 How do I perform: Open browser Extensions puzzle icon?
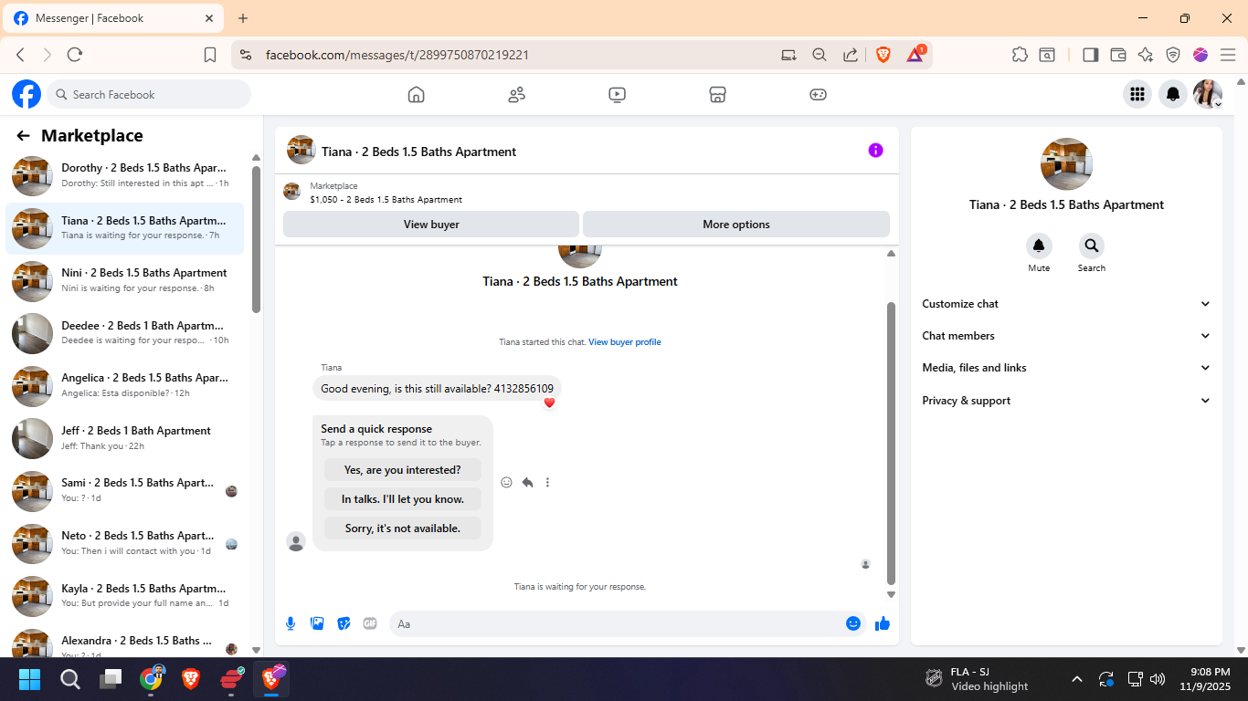(x=1020, y=55)
